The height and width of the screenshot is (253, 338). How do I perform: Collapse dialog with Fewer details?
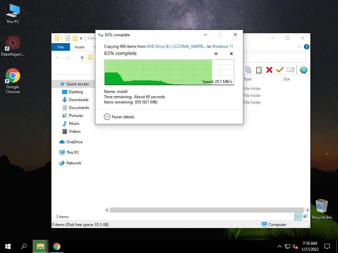click(x=119, y=117)
